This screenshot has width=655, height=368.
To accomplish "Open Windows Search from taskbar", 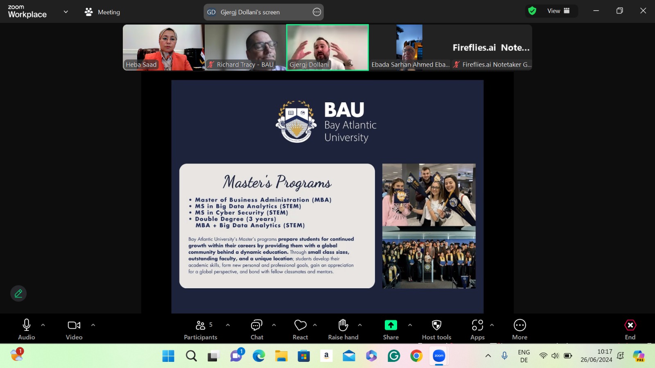I will click(x=191, y=356).
